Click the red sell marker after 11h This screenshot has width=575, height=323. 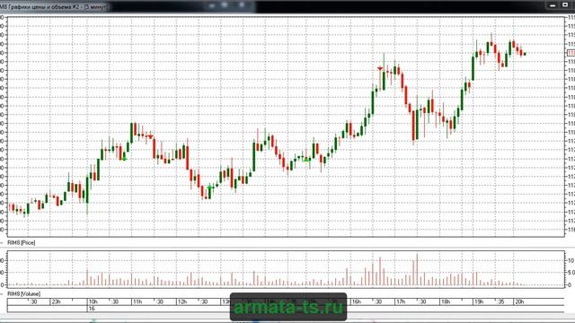click(150, 136)
